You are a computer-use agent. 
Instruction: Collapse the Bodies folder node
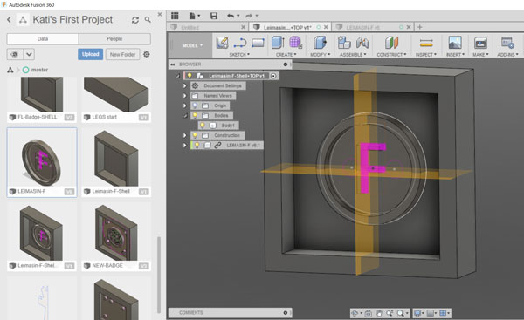click(185, 116)
